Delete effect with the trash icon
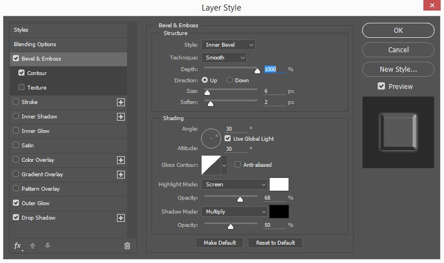Screen dimensions: 444x263 coord(127,246)
